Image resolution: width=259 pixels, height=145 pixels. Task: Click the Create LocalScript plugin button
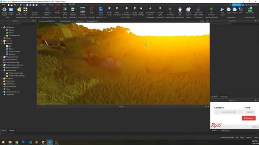[117, 11]
